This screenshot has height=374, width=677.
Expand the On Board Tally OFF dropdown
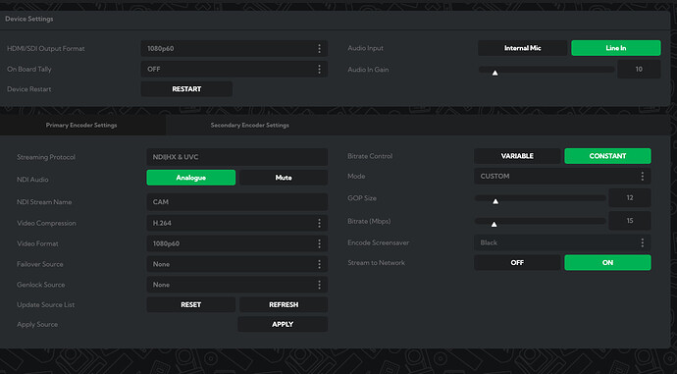234,69
